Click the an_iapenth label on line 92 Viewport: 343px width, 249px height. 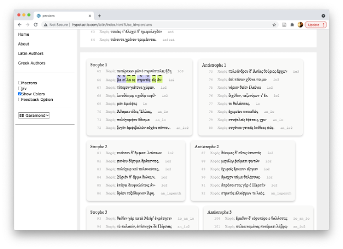pos(281,193)
